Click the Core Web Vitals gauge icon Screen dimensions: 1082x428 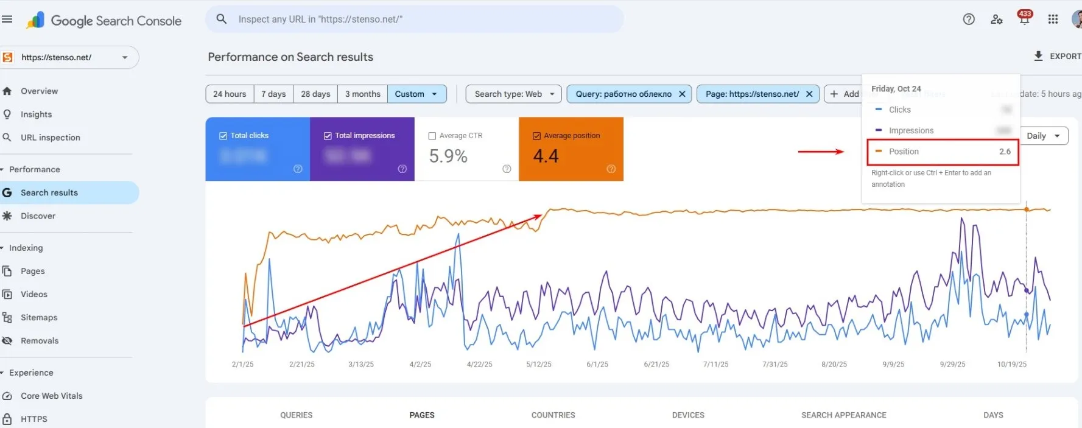[x=7, y=396]
